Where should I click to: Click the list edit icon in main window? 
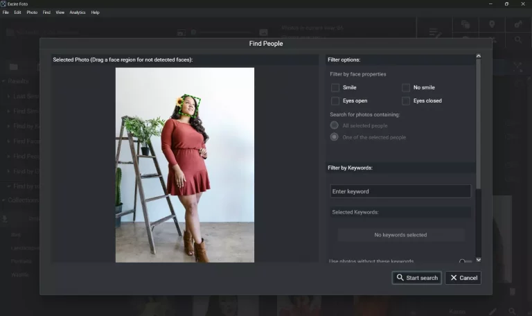tap(435, 33)
